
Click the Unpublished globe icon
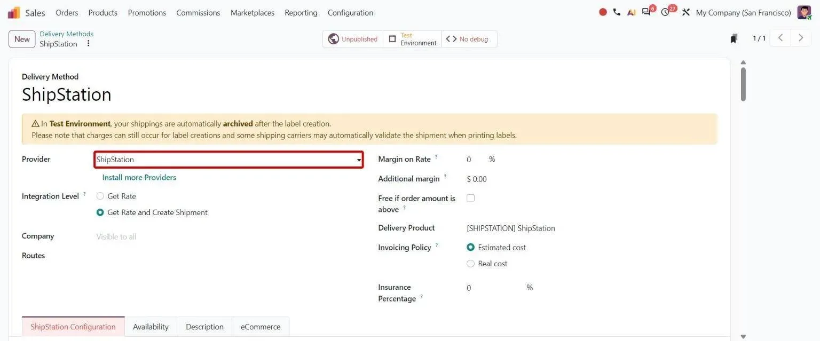334,39
